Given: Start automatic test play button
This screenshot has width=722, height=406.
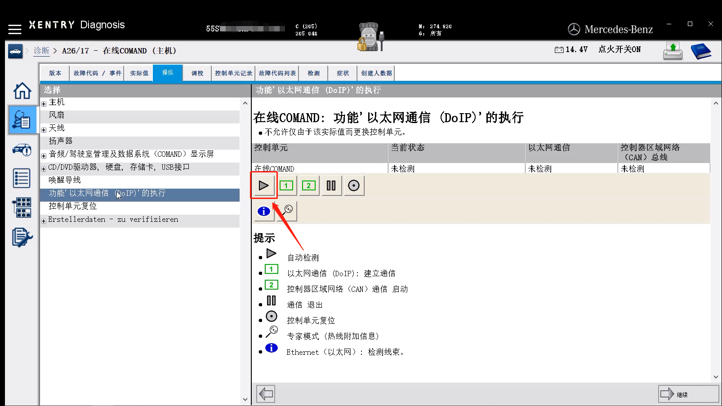Looking at the screenshot, I should coord(264,185).
